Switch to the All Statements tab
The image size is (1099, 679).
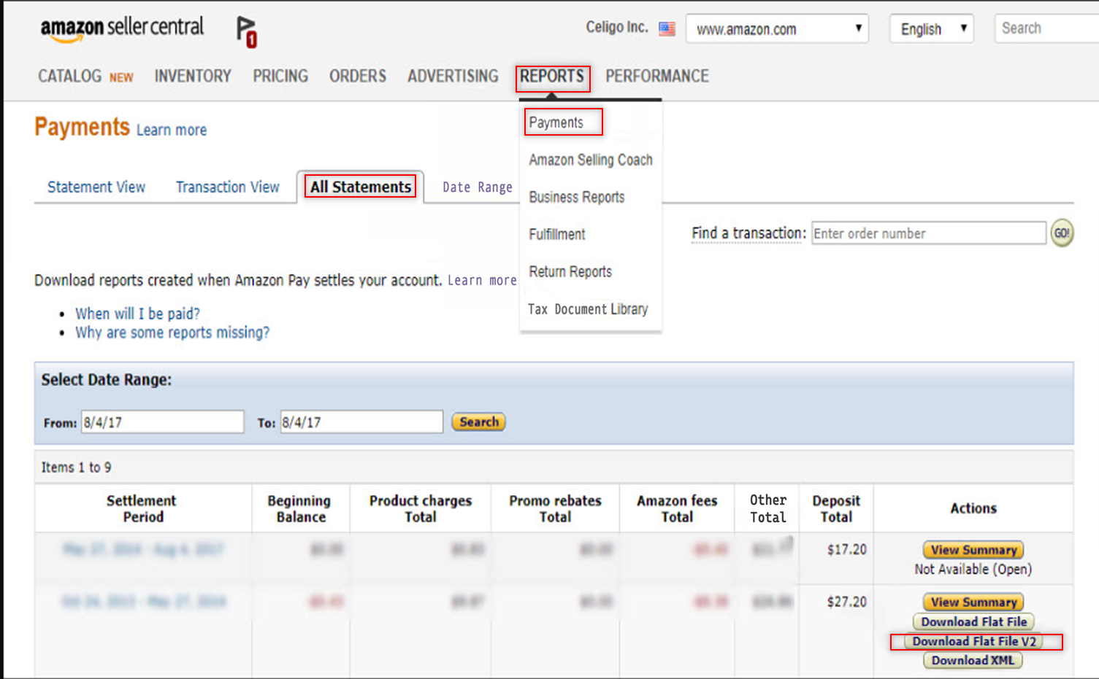pyautogui.click(x=361, y=187)
